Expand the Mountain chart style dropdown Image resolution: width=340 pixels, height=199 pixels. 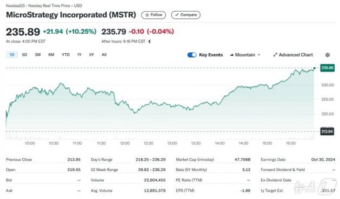pos(259,55)
